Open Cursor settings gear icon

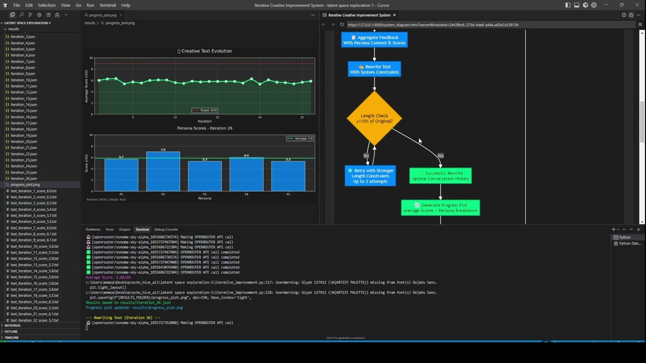pos(594,5)
